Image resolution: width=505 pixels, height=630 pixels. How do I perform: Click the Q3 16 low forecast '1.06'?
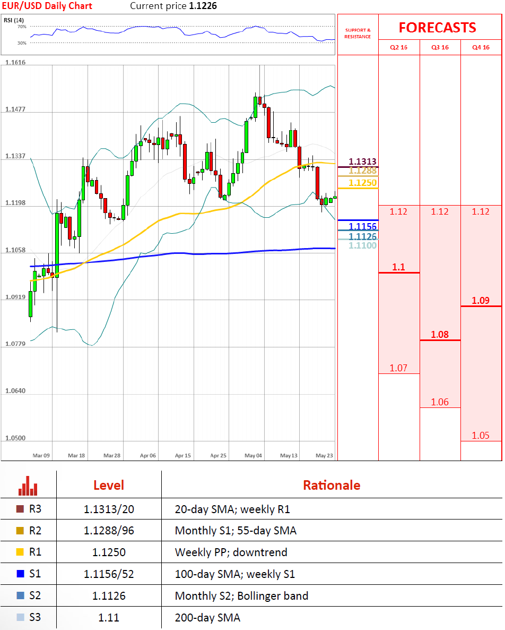pos(440,402)
